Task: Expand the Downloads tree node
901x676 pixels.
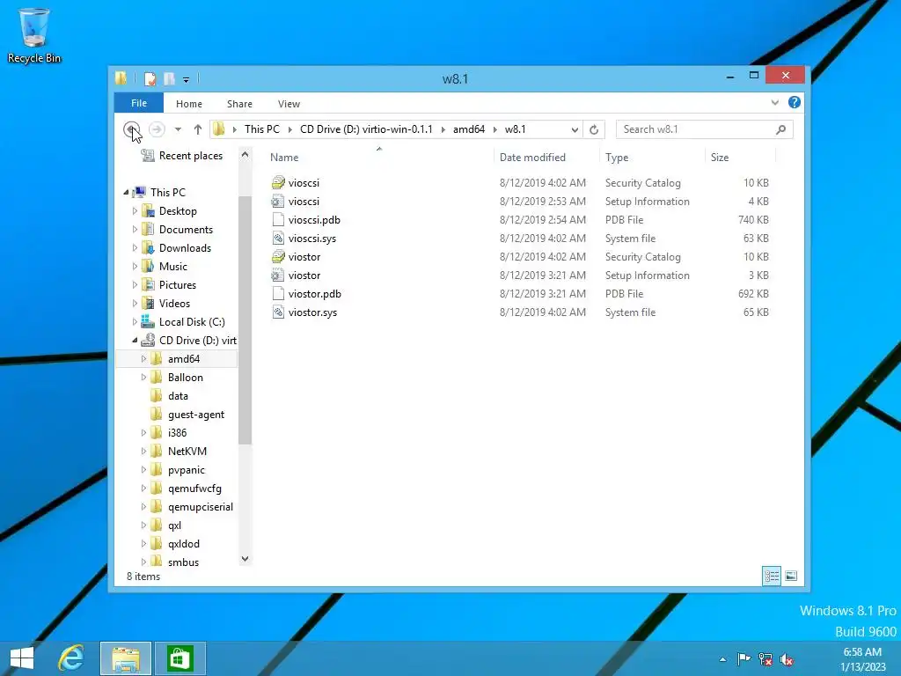Action: point(135,247)
